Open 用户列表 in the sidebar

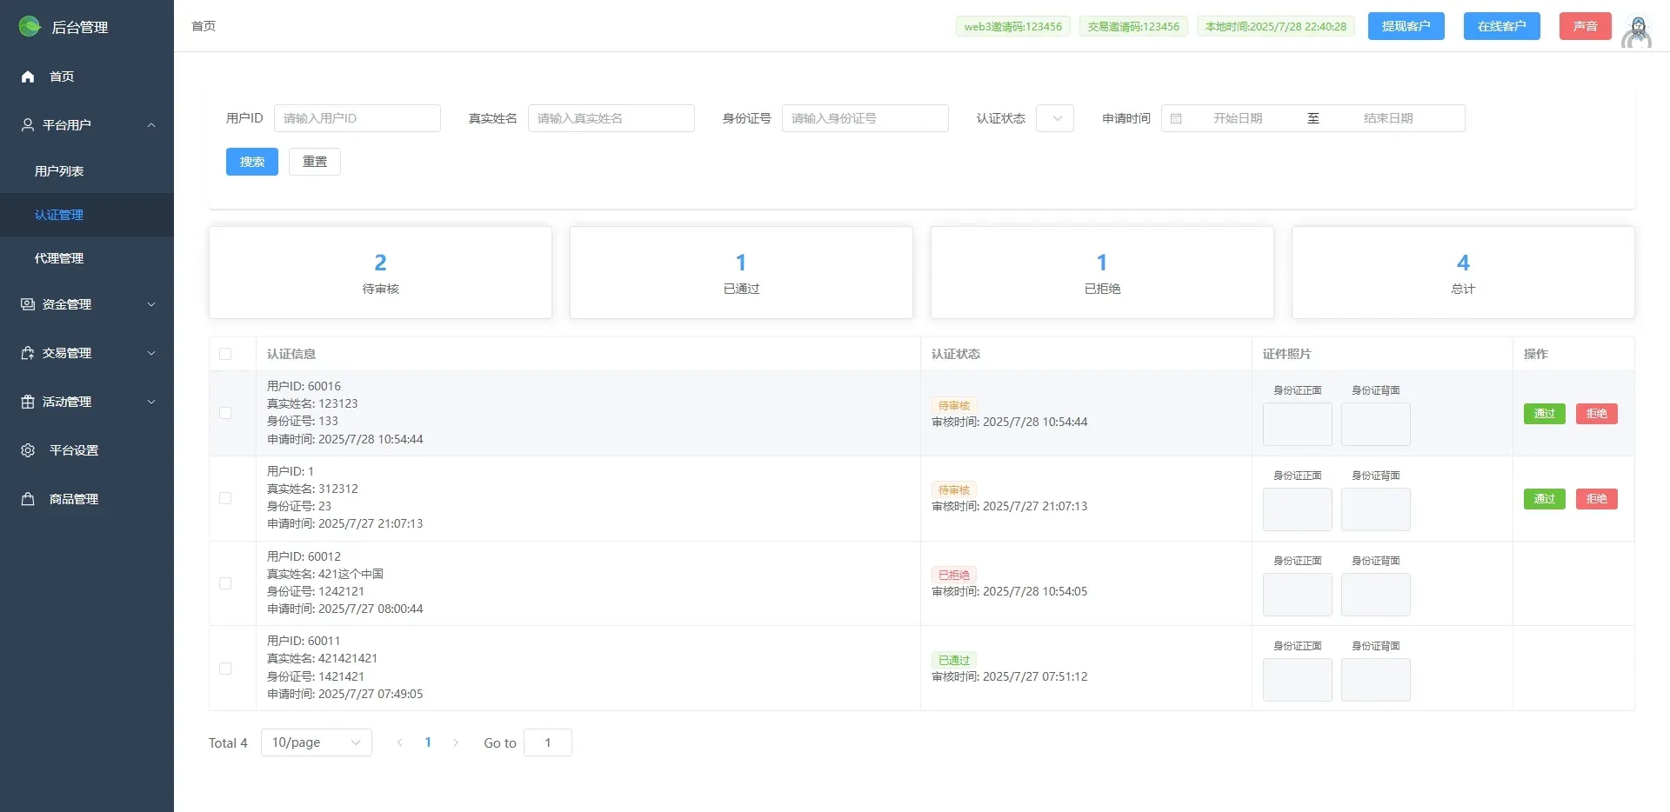click(59, 171)
